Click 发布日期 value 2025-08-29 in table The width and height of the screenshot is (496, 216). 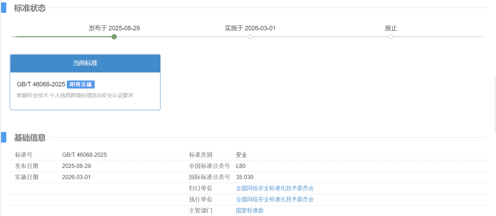[76, 166]
